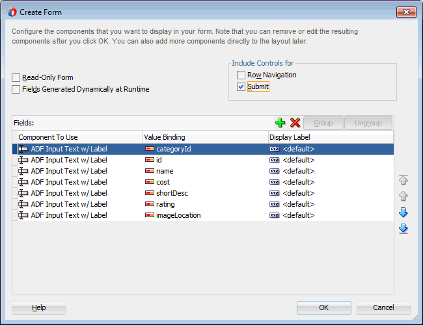Click the Value Binding column header
Image resolution: width=423 pixels, height=325 pixels.
(x=205, y=137)
